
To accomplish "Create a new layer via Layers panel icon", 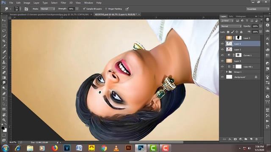I will (x=251, y=139).
